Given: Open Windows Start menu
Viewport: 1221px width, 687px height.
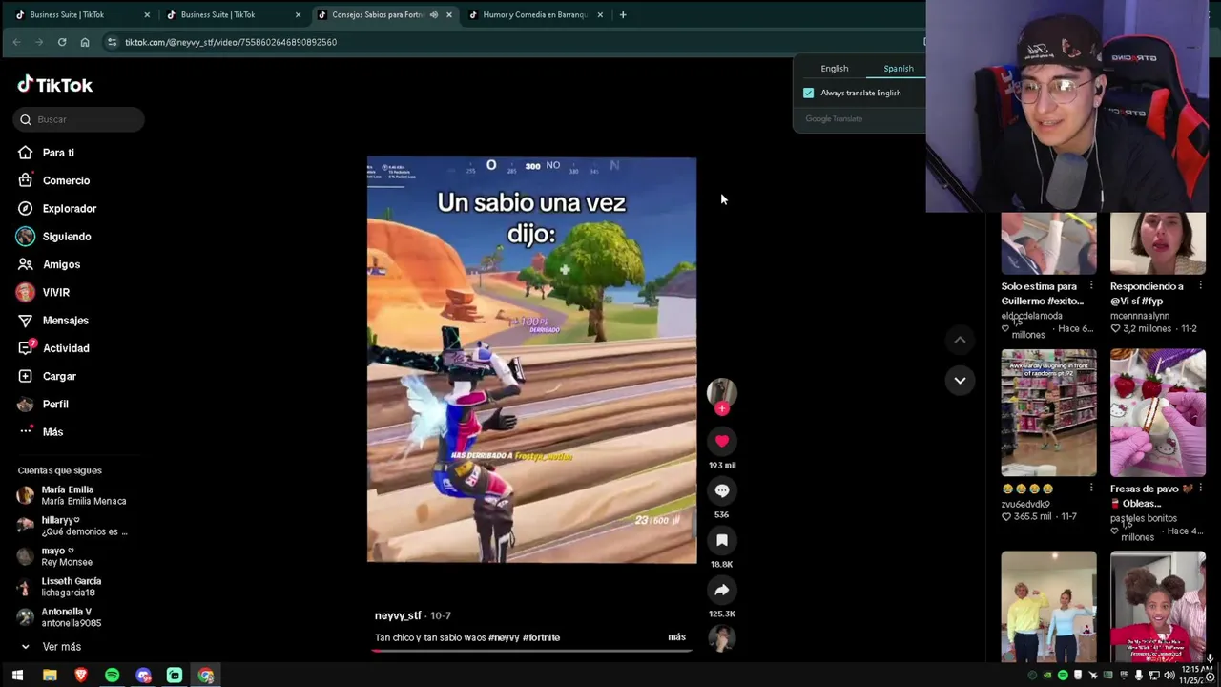Looking at the screenshot, I should pos(17,676).
